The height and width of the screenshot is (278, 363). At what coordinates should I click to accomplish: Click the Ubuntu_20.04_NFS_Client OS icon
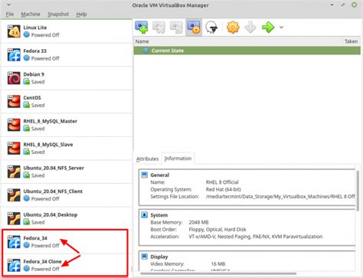[14, 195]
